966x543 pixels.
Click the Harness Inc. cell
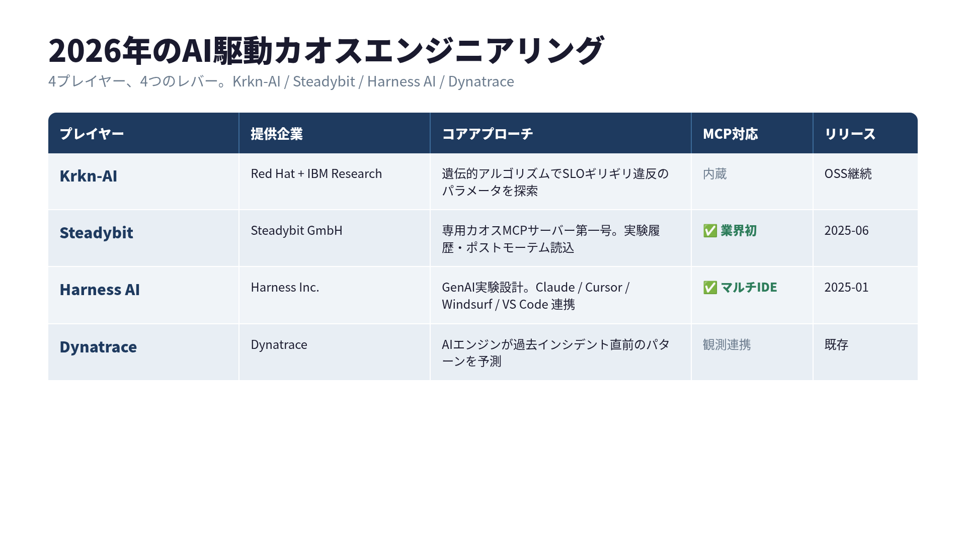[x=335, y=295]
